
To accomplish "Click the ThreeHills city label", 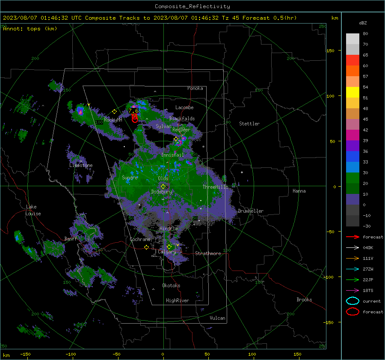I will (215, 187).
